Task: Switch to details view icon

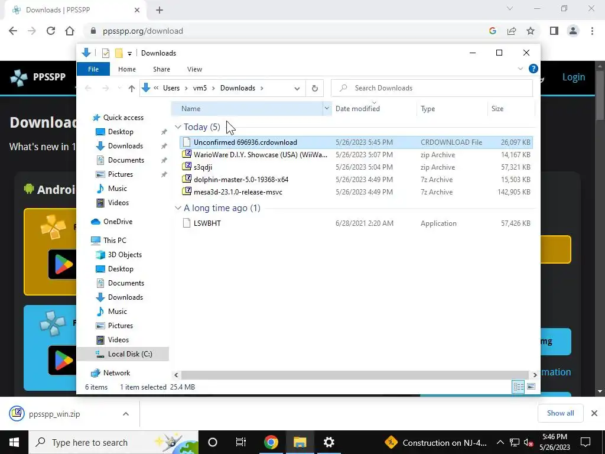Action: pyautogui.click(x=518, y=387)
